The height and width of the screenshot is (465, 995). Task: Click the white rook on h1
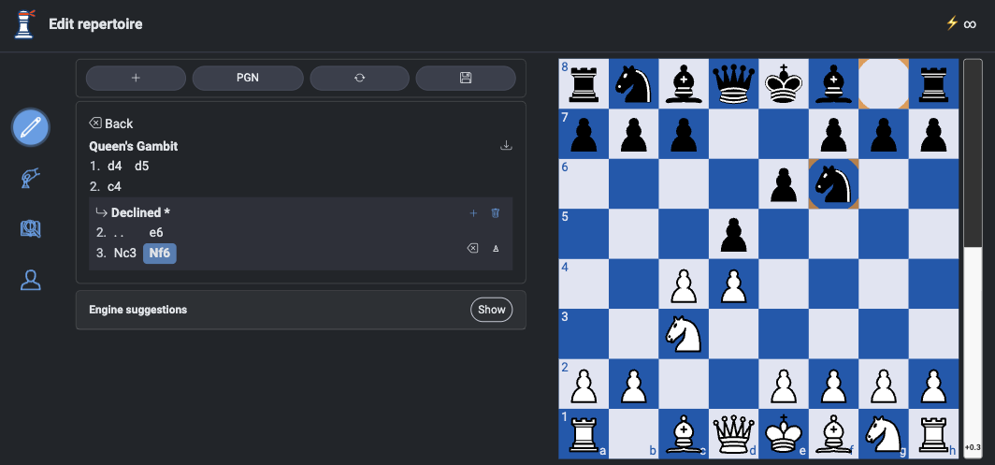(933, 433)
